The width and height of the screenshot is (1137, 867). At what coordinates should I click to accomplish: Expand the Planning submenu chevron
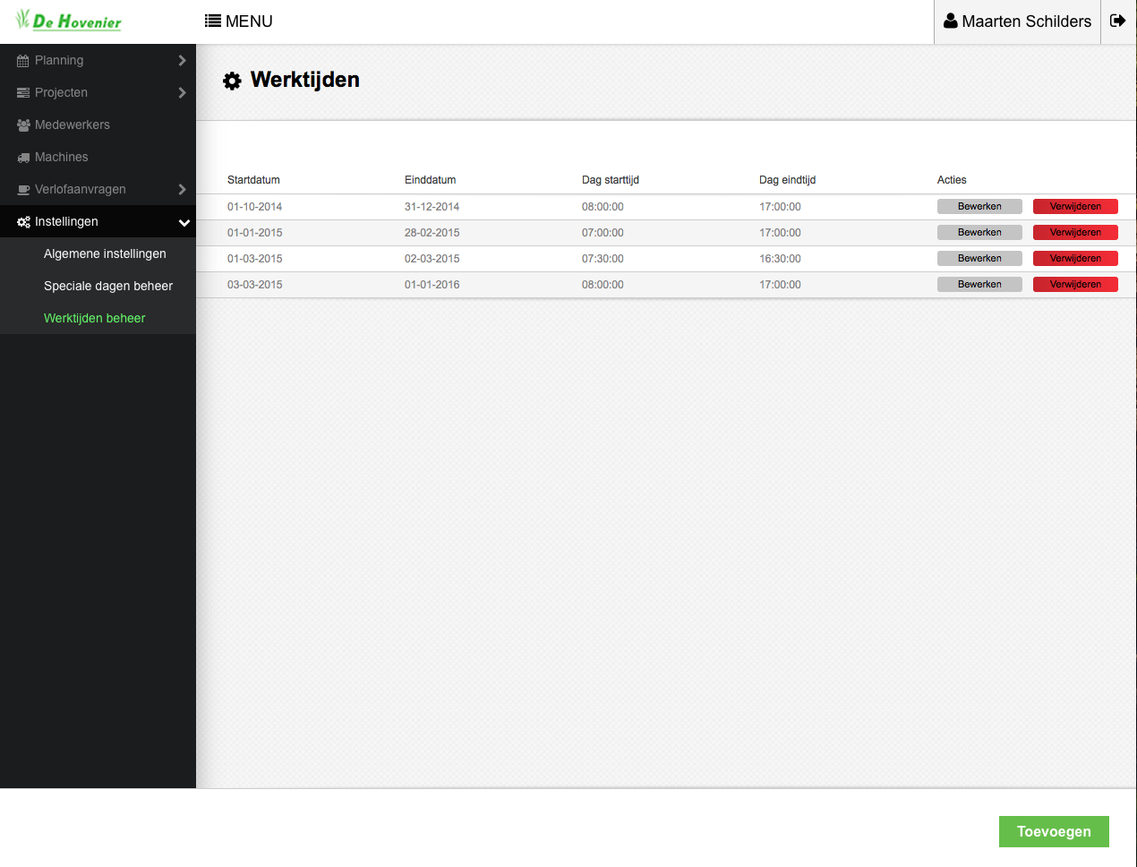(182, 60)
